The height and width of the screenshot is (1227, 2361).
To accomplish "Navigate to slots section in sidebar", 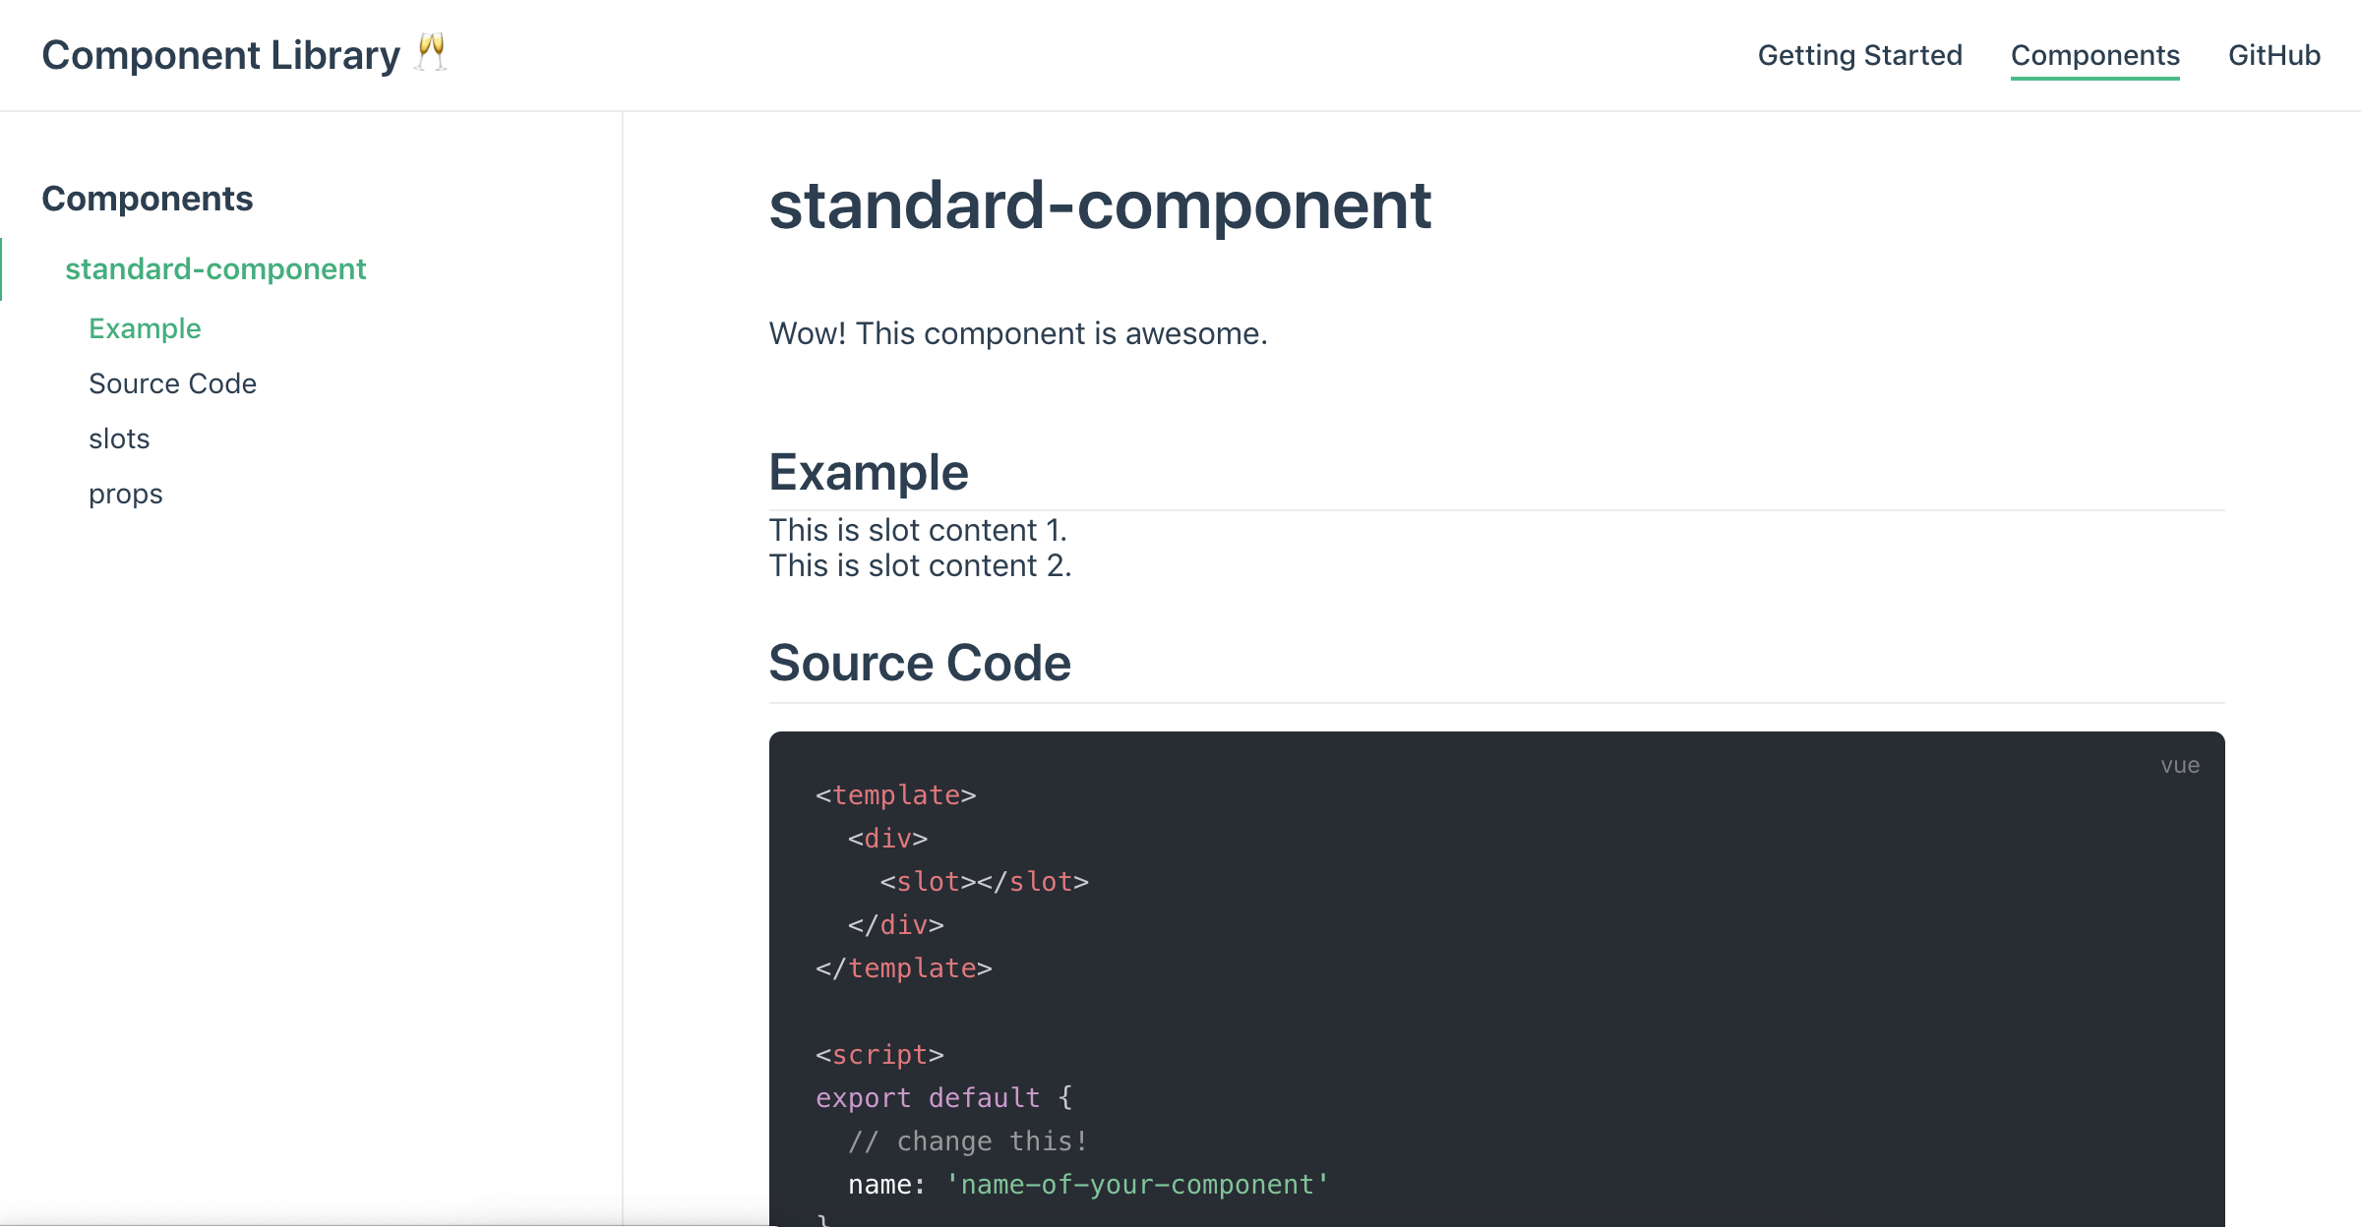I will point(119,438).
